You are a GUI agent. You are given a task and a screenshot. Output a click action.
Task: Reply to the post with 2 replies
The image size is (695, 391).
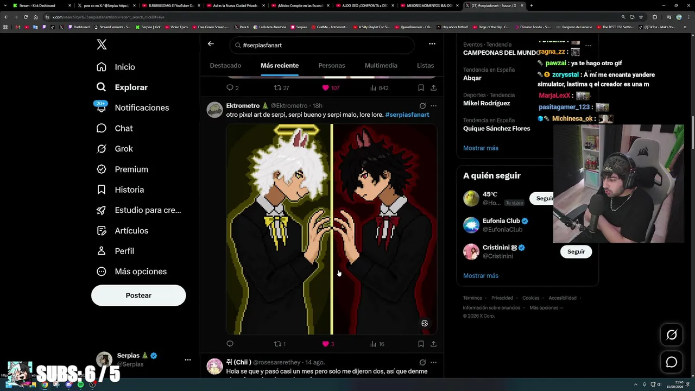[x=232, y=87]
